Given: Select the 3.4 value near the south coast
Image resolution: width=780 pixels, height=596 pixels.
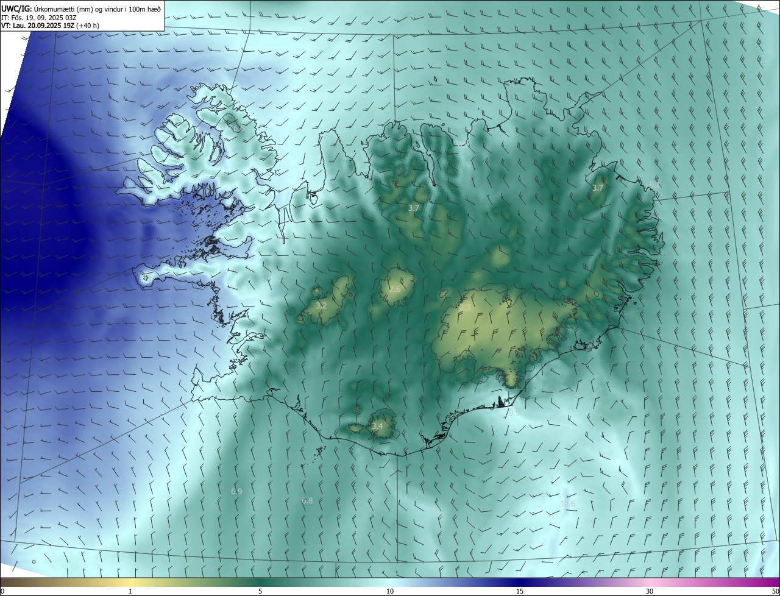Looking at the screenshot, I should click(x=377, y=426).
